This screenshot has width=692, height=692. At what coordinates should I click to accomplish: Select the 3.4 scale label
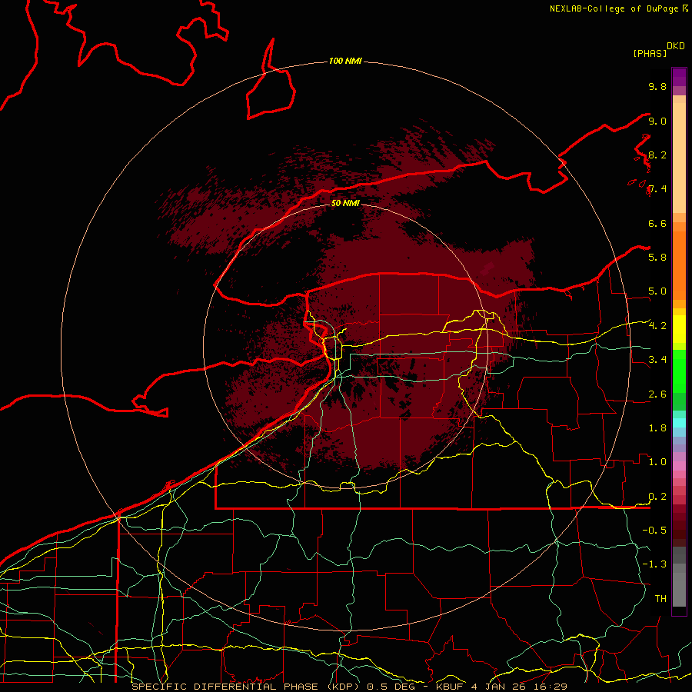(657, 360)
